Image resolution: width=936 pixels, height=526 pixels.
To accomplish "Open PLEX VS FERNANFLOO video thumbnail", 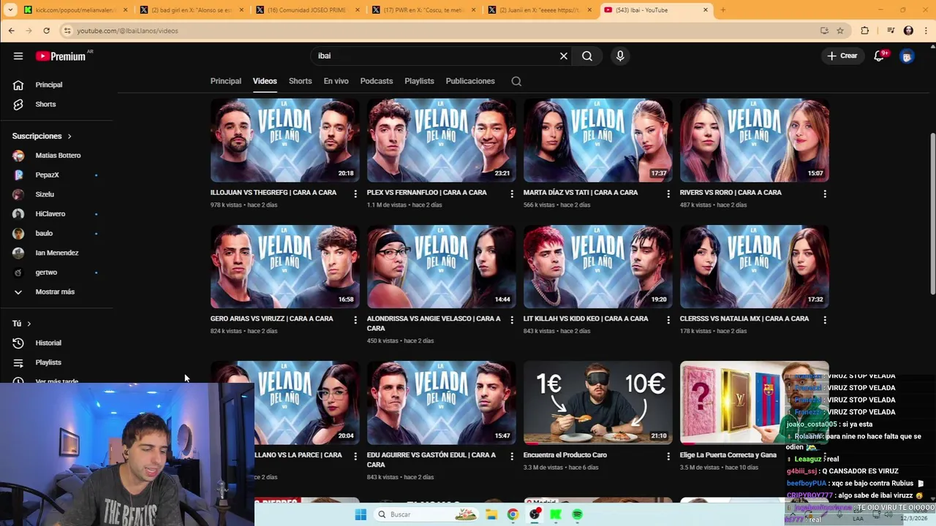I will click(x=442, y=140).
